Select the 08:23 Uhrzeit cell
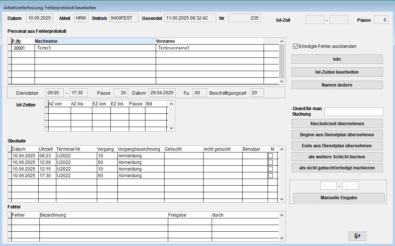Image resolution: width=395 pixels, height=246 pixels. pyautogui.click(x=47, y=156)
